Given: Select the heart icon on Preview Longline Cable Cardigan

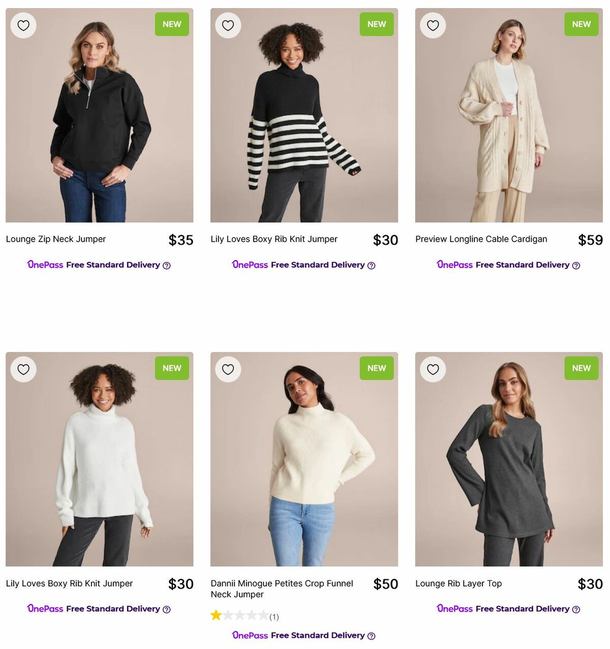Looking at the screenshot, I should (433, 24).
